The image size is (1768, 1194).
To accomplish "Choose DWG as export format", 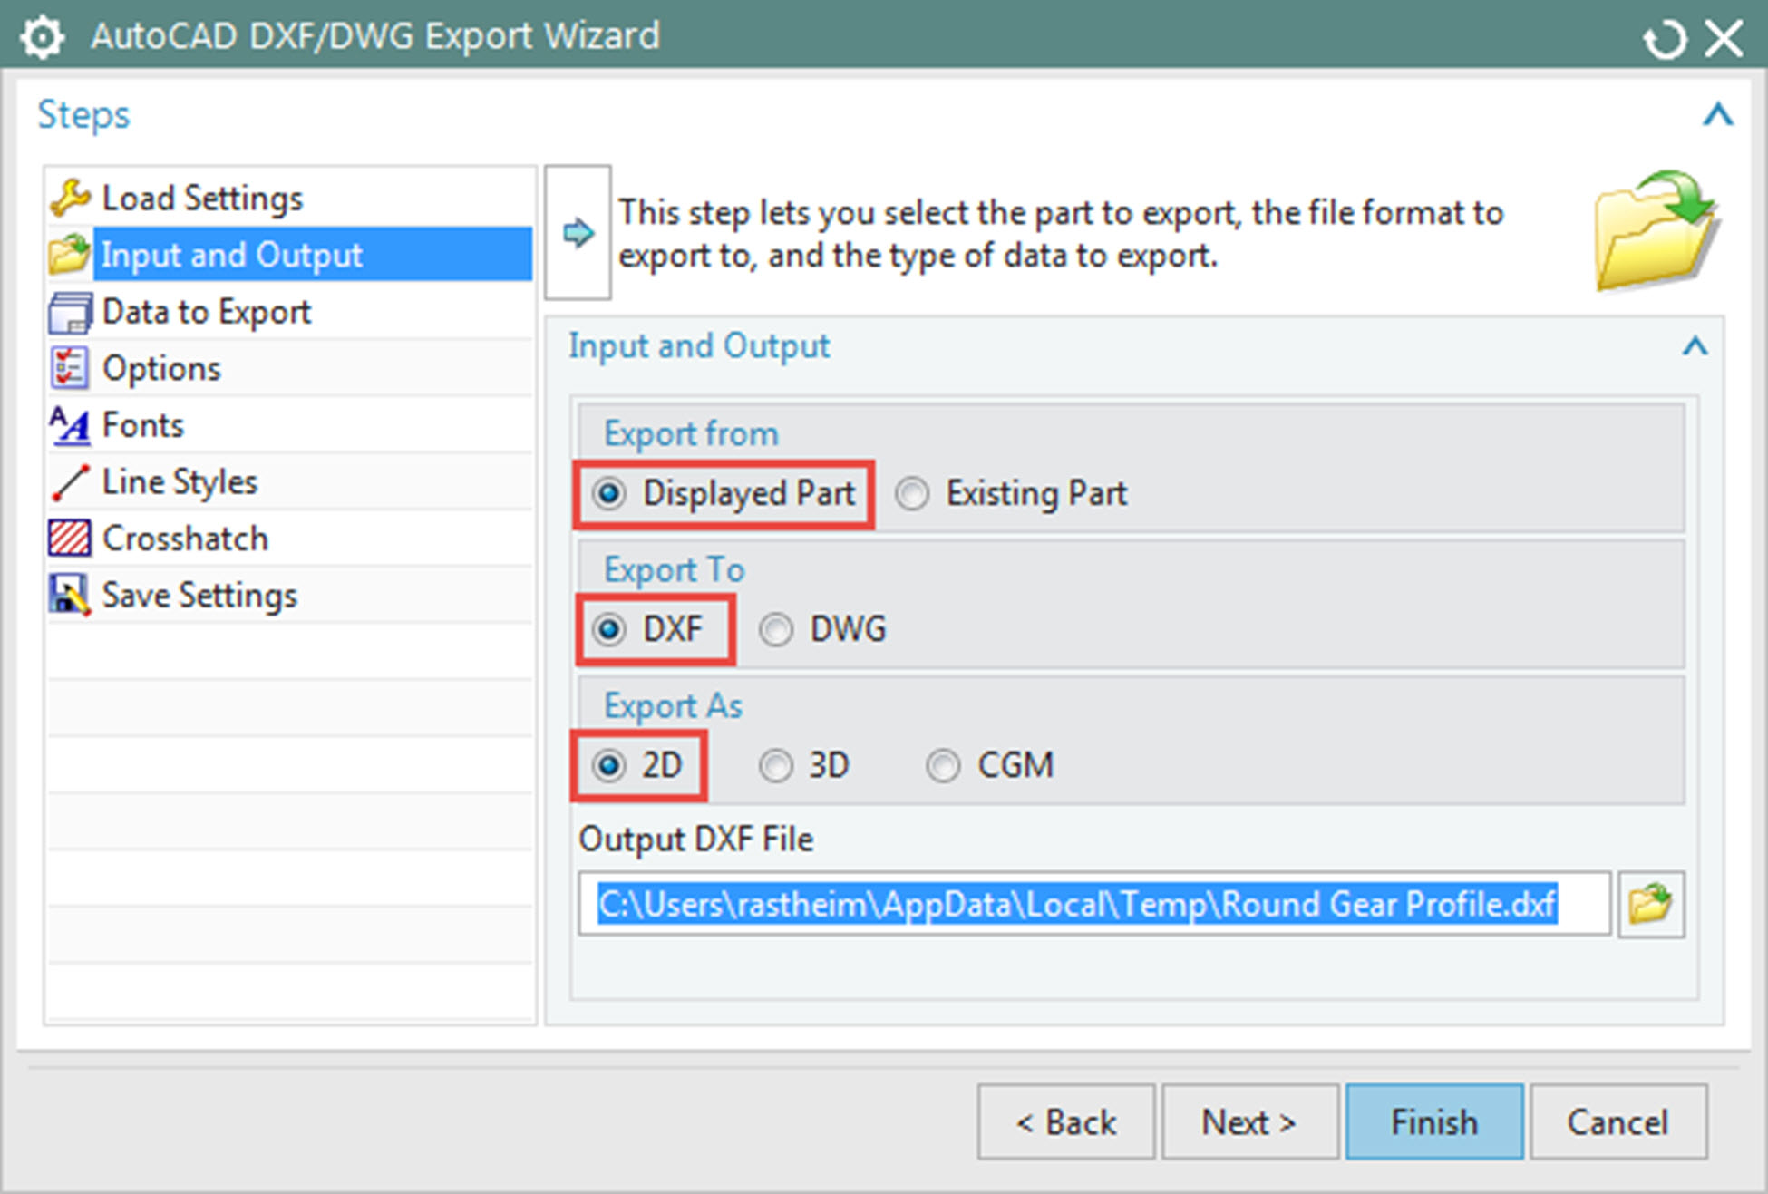I will pos(776,629).
